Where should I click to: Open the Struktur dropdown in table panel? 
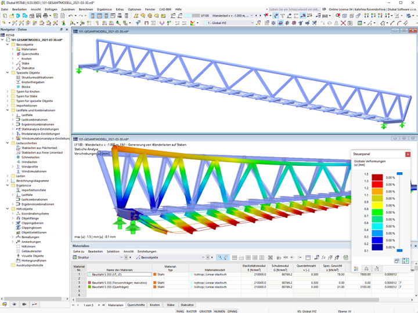point(121,257)
